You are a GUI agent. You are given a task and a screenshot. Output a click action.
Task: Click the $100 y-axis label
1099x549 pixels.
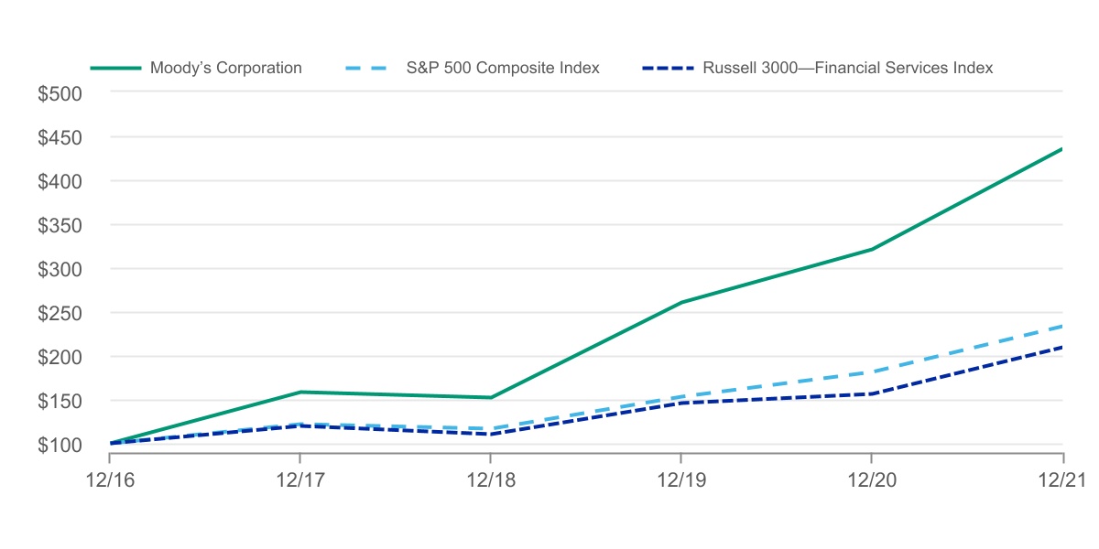click(60, 445)
